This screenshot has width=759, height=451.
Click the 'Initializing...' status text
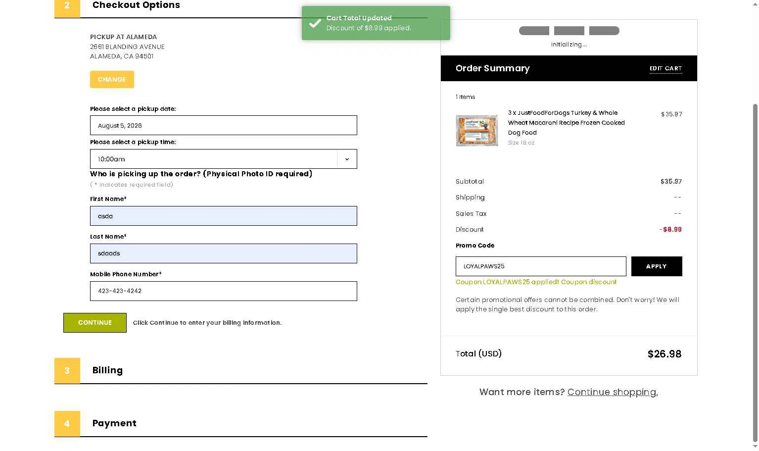click(x=569, y=45)
